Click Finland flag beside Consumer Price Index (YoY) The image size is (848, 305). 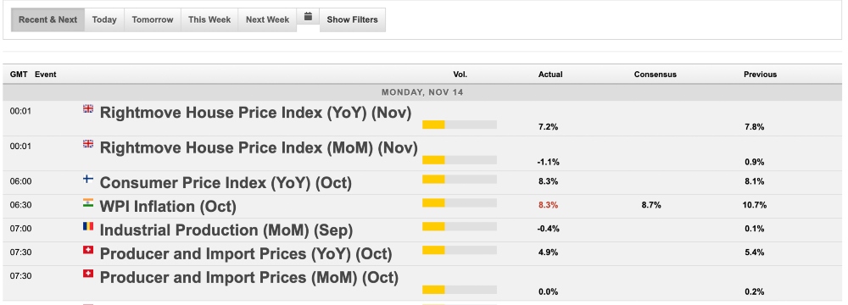point(88,179)
